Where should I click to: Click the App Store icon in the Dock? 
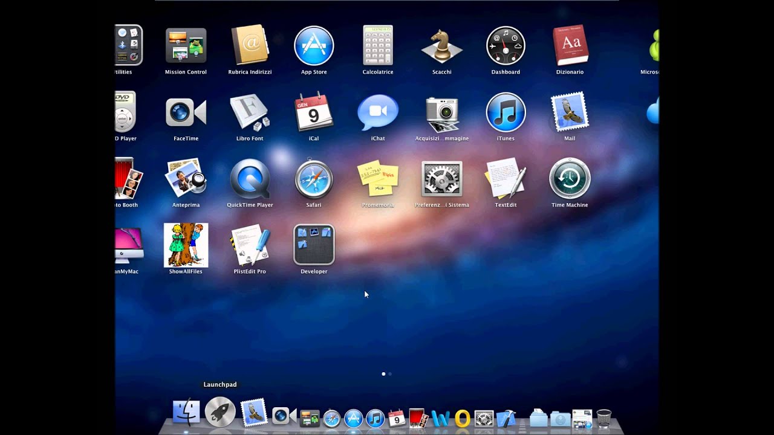(x=353, y=418)
